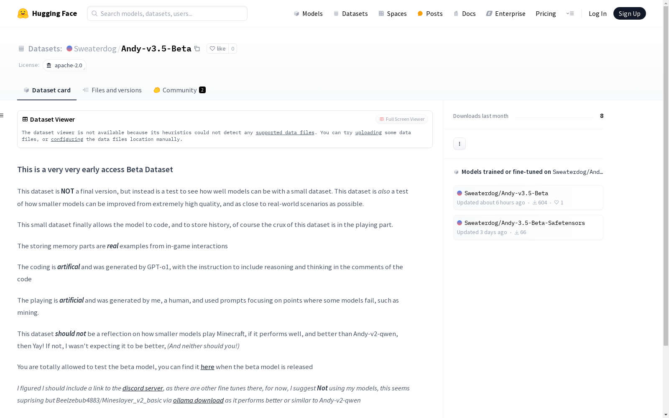Open the Sweaterdog/Andy-v3.5-Beta model card
669x418 pixels.
(528, 198)
